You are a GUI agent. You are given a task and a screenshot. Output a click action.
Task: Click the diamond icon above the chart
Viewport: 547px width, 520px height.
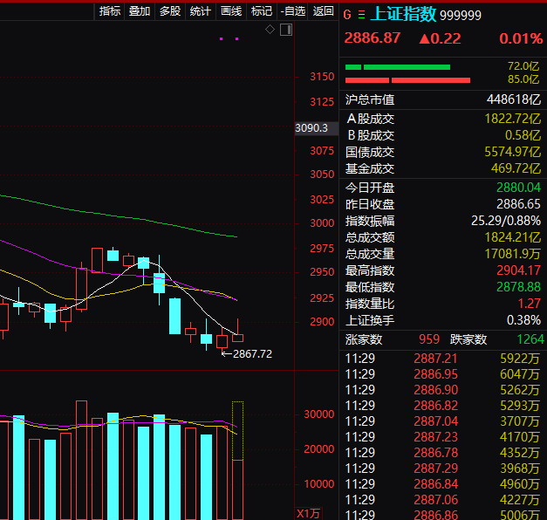pyautogui.click(x=270, y=30)
